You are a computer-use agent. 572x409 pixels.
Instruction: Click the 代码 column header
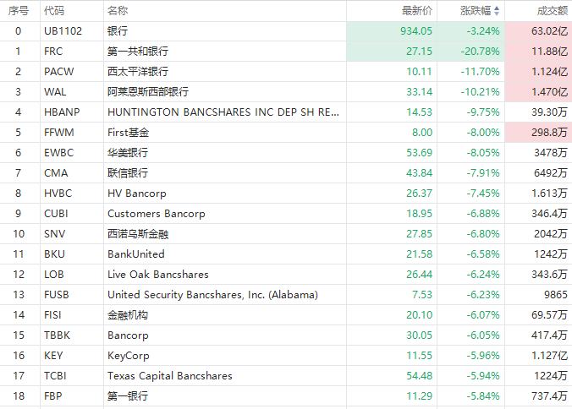[54, 11]
